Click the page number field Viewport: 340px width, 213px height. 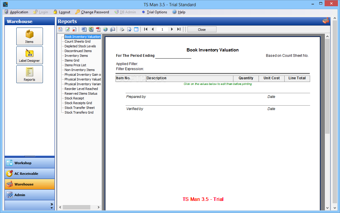coord(162,29)
